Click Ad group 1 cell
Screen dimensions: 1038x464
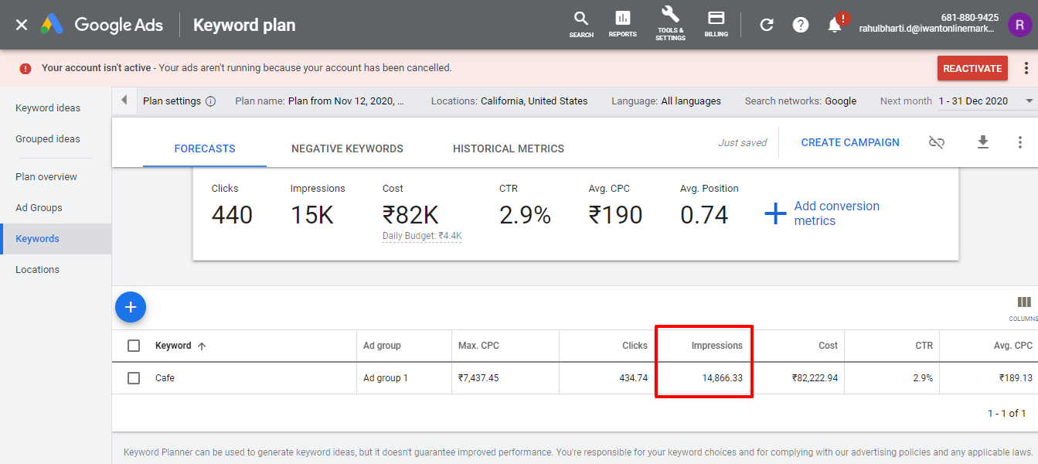point(385,378)
